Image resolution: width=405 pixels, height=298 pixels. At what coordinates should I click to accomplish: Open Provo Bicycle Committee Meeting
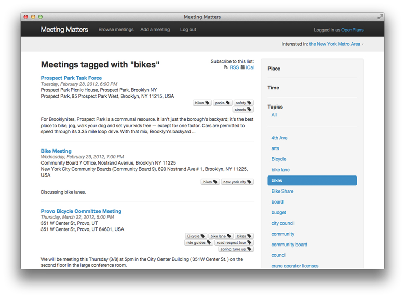pos(81,211)
